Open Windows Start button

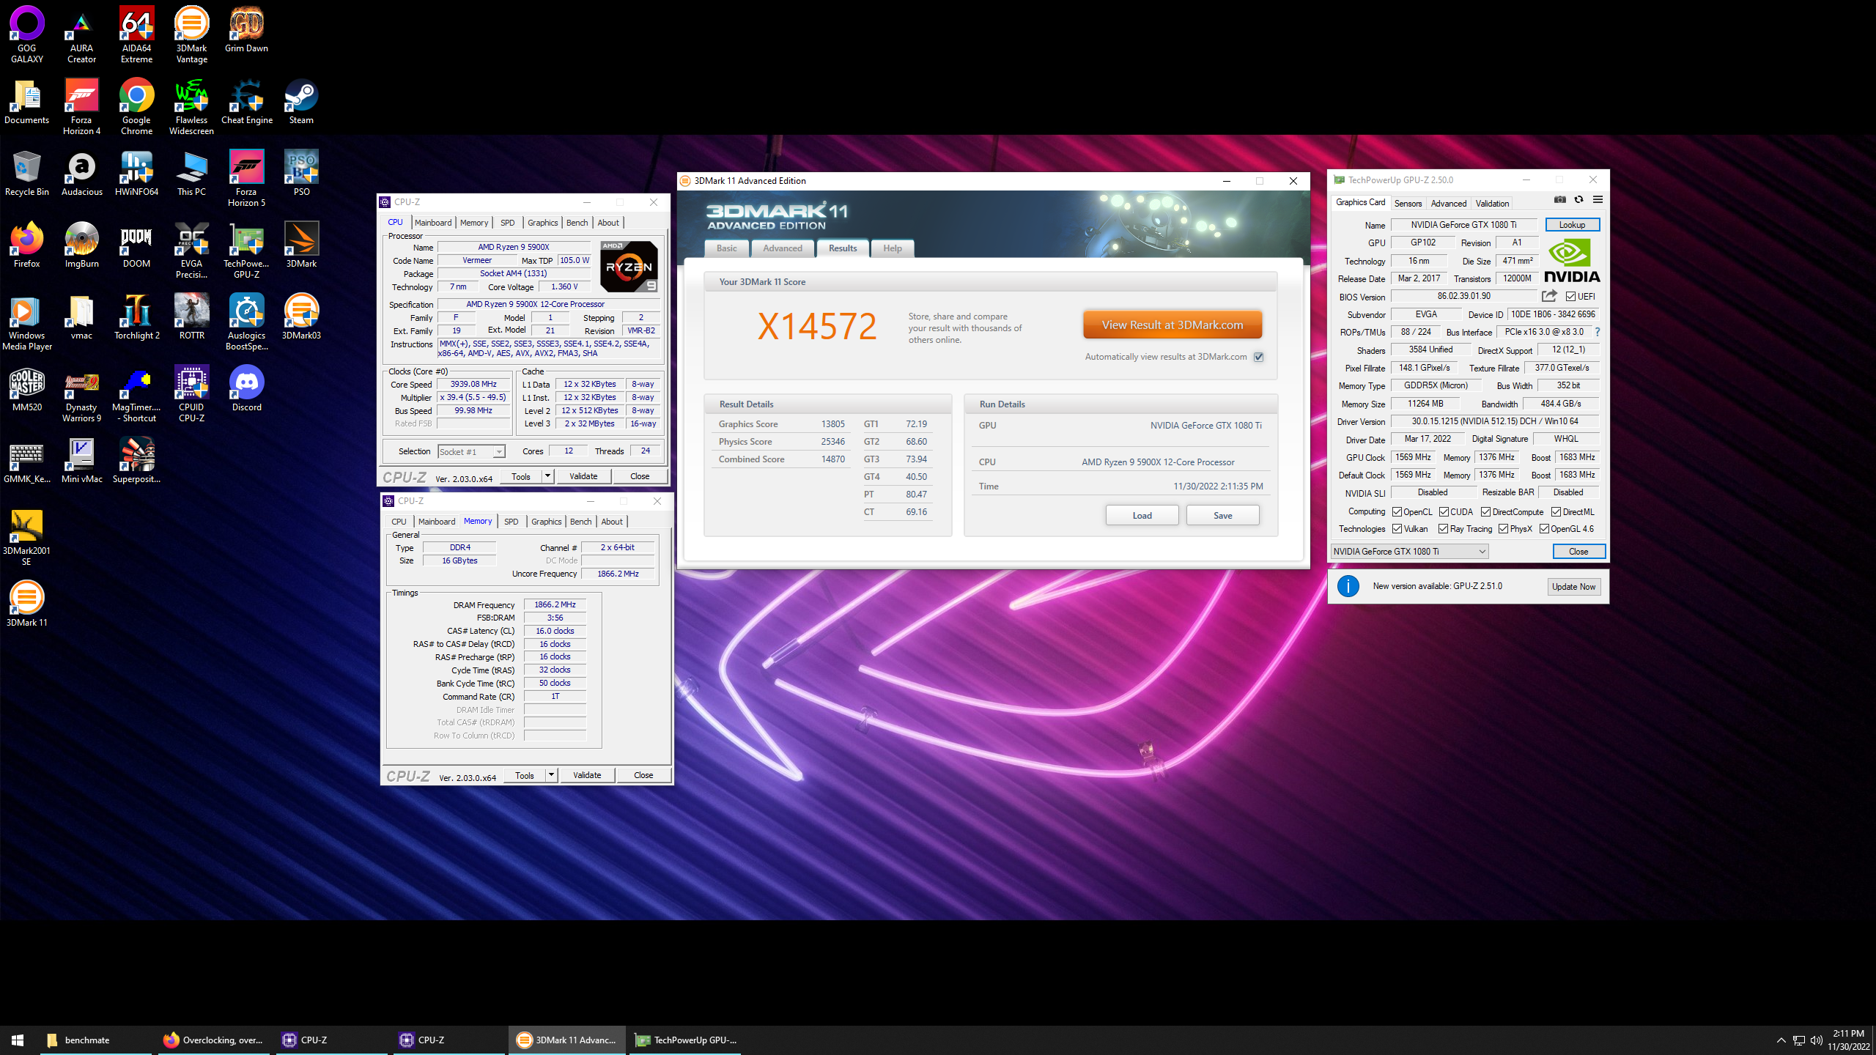point(18,1040)
